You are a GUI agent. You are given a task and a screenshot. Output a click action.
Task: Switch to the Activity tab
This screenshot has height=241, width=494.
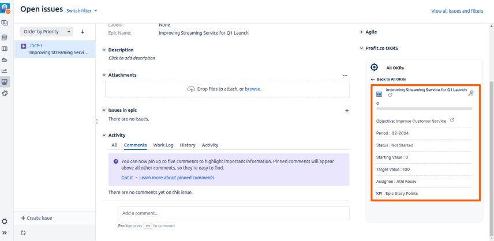coord(210,145)
